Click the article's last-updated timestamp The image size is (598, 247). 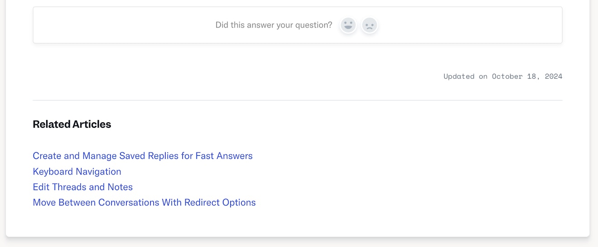(x=503, y=76)
